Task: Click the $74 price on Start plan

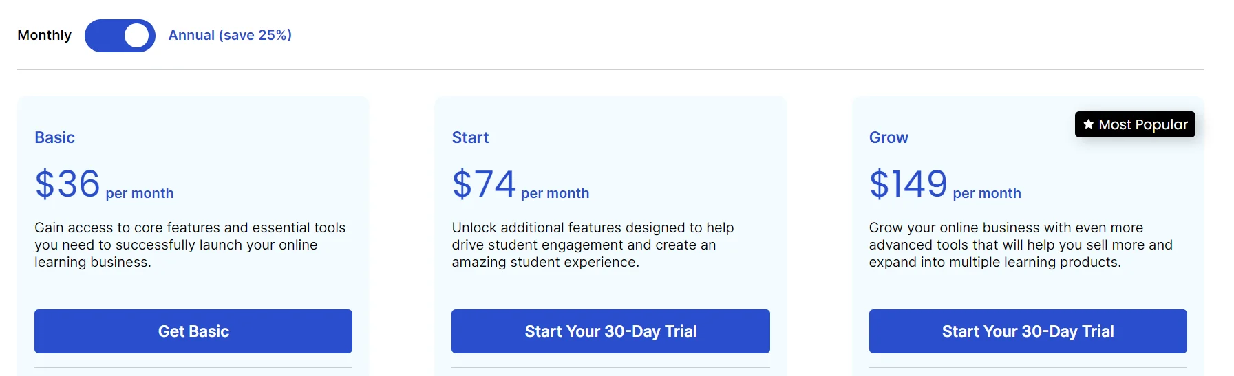Action: coord(484,184)
